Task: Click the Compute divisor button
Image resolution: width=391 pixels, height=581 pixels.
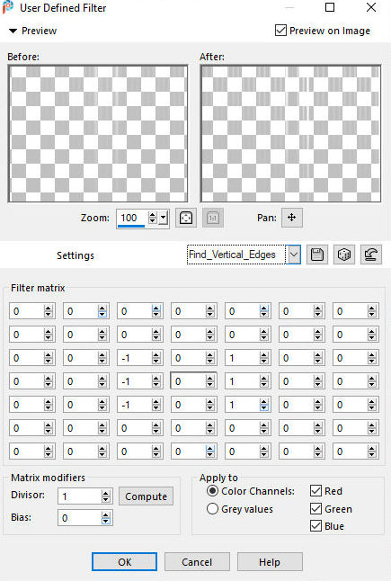Action: (x=146, y=496)
